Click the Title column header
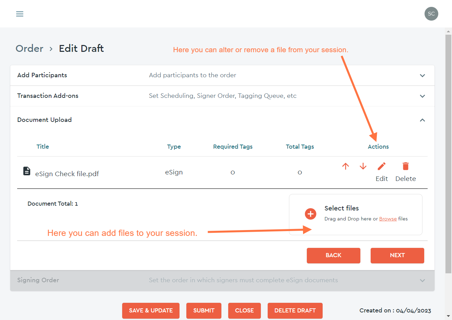The height and width of the screenshot is (320, 452). point(43,147)
